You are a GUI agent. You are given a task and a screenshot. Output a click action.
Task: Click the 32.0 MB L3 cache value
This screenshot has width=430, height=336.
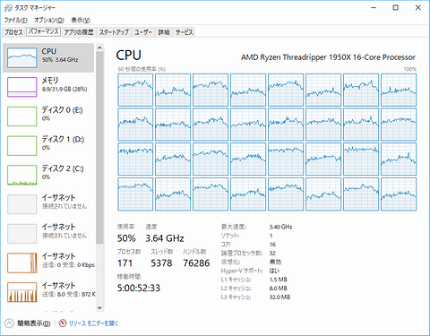(279, 297)
